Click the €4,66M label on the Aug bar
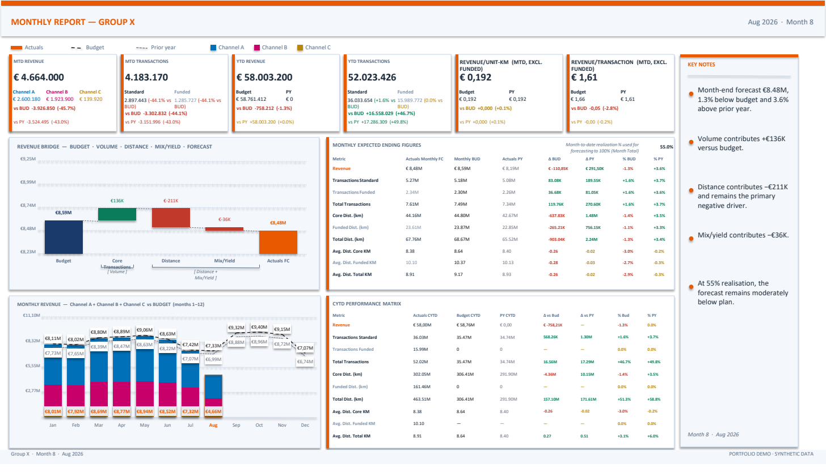This screenshot has height=476, width=826. tap(213, 411)
